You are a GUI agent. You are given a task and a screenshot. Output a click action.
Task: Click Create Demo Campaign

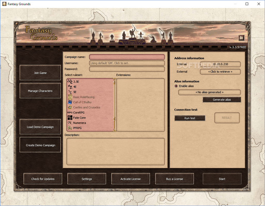point(40,145)
